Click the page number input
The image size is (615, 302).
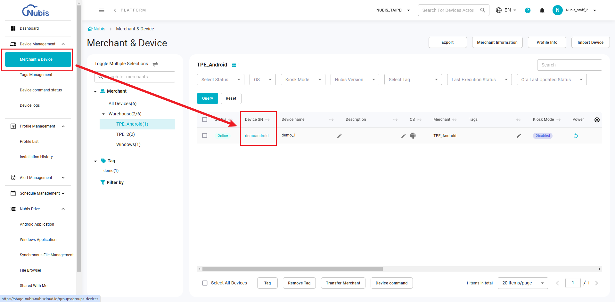[x=573, y=283]
